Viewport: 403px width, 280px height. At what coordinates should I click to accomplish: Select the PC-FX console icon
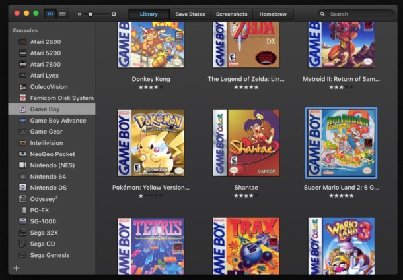tap(24, 210)
